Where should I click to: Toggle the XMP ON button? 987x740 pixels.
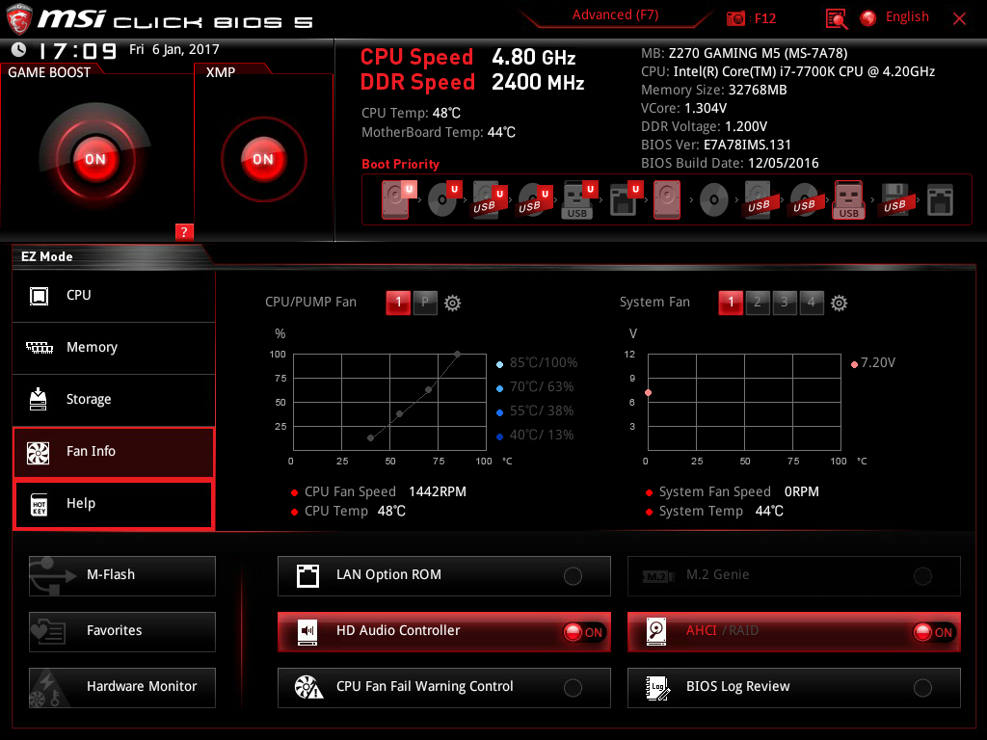[x=263, y=159]
